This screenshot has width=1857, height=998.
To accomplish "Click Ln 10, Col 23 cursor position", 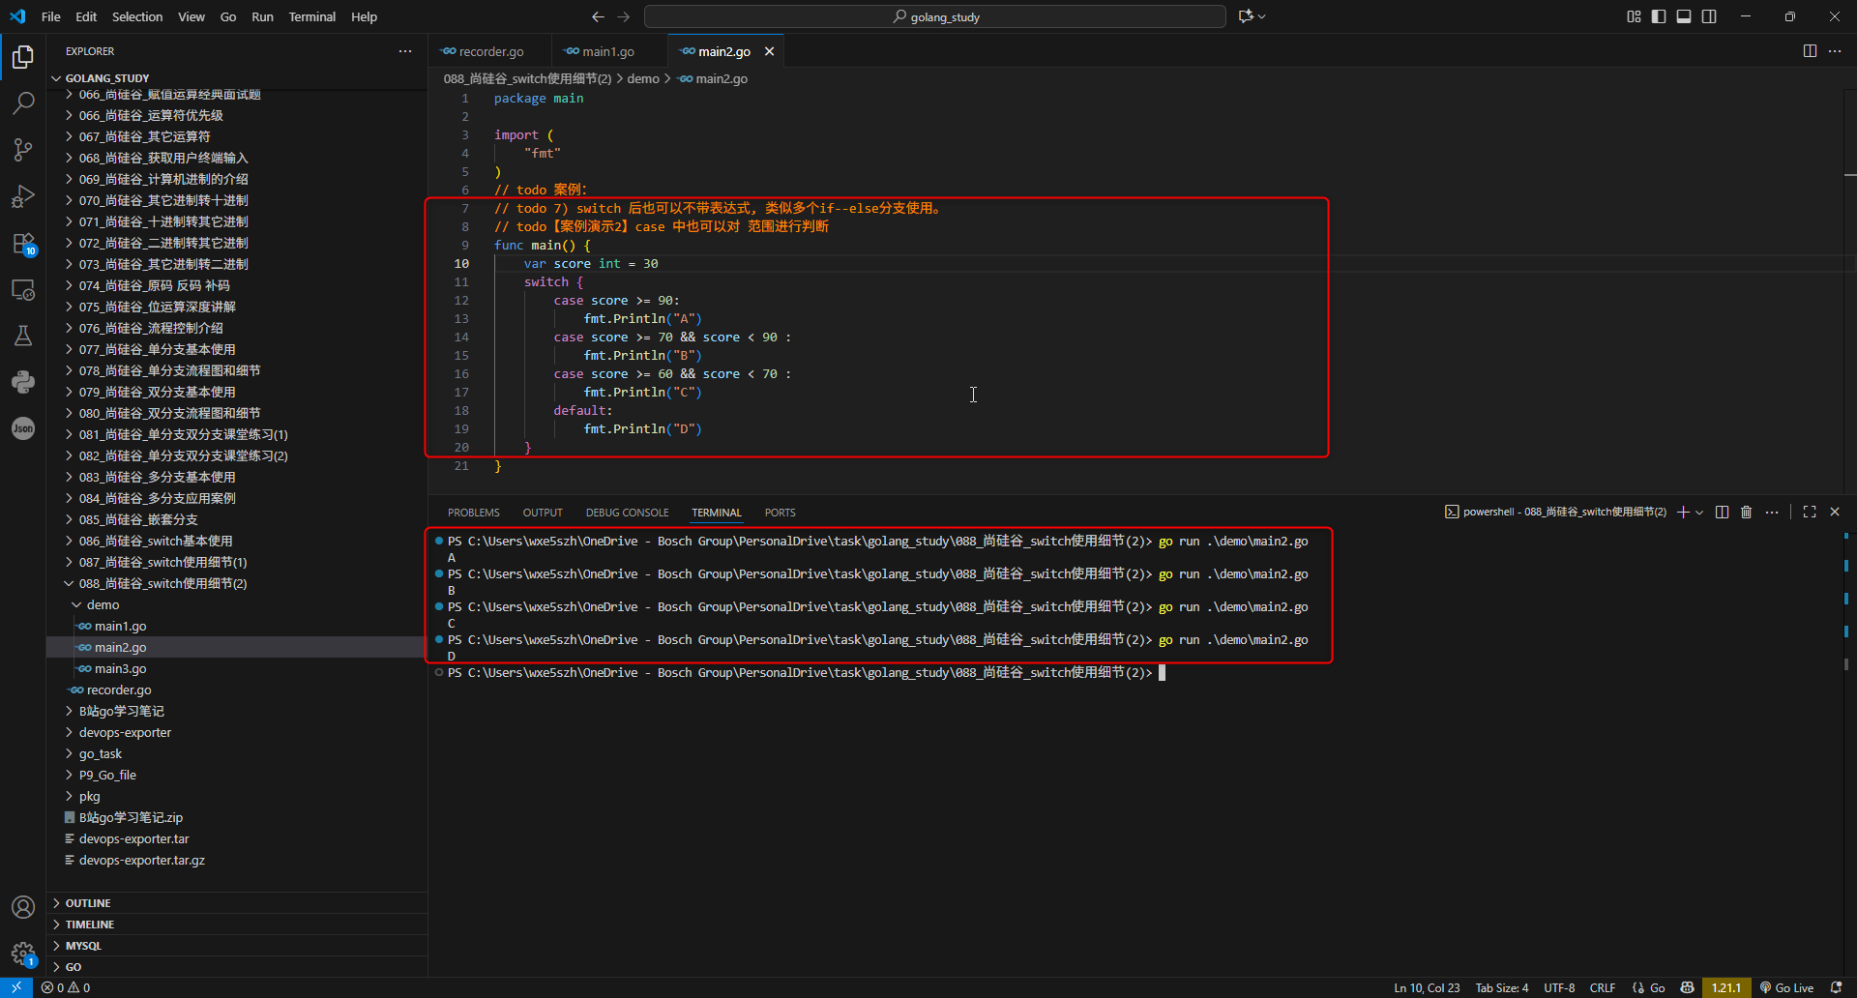I will click(1427, 987).
